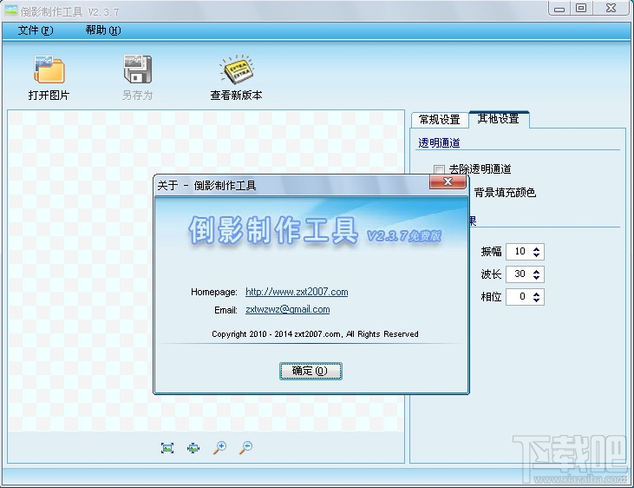The image size is (634, 488).
Task: Open the 帮助(H) menu
Action: click(102, 30)
